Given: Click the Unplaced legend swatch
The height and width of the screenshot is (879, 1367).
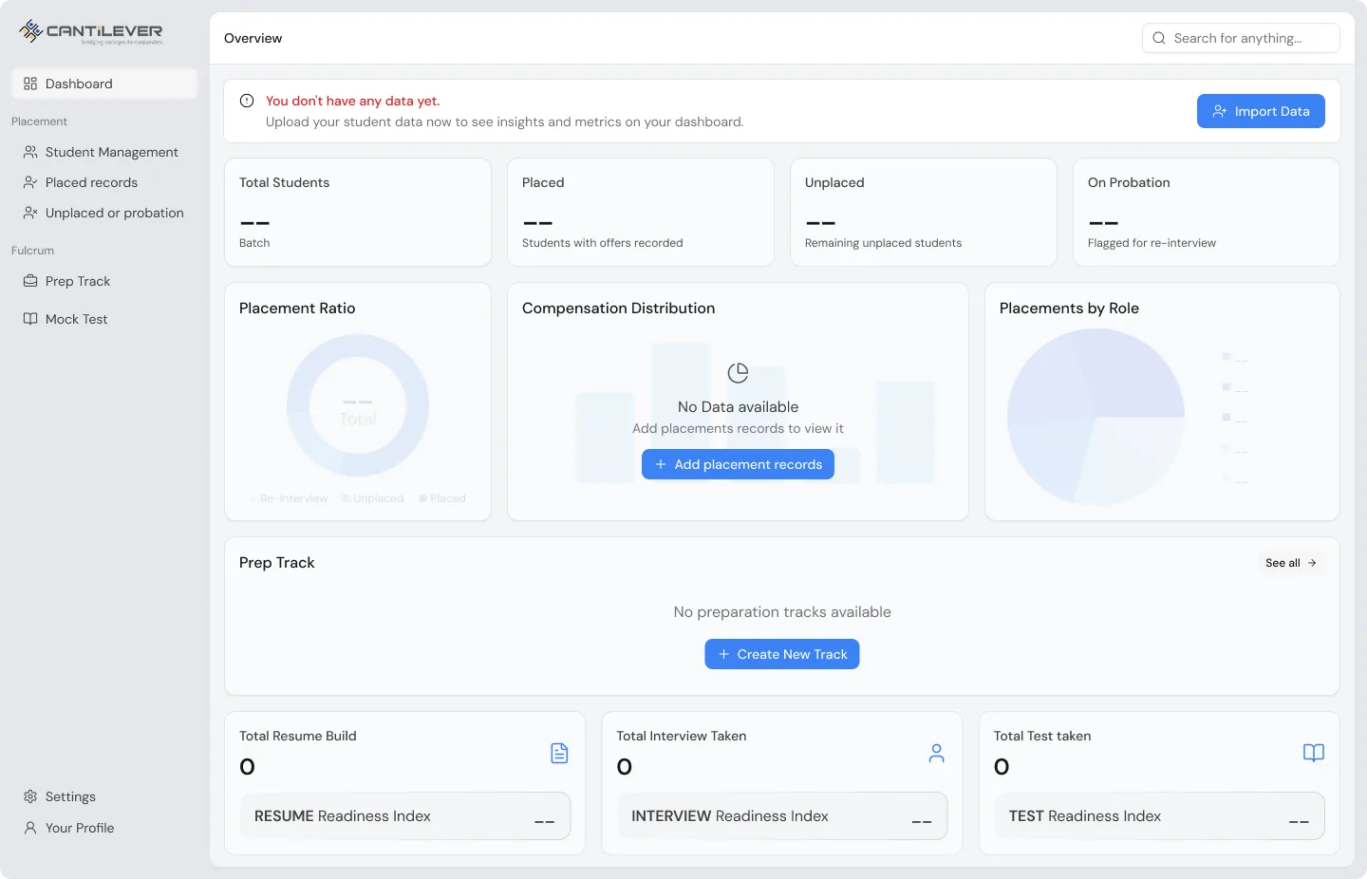Looking at the screenshot, I should [x=346, y=498].
